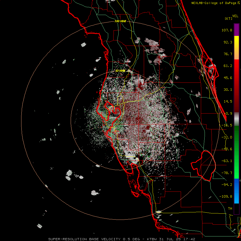This screenshot has height=241, width=241.
Task: Click the -32.0 legend value
Action: click(227, 137)
